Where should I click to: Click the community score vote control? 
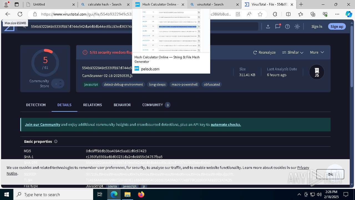[58, 84]
